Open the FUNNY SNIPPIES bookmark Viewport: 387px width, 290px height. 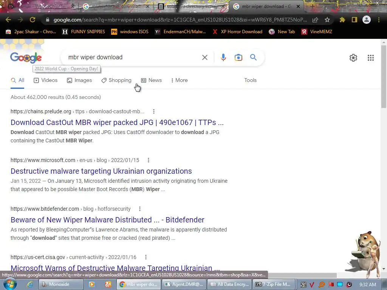tap(84, 32)
